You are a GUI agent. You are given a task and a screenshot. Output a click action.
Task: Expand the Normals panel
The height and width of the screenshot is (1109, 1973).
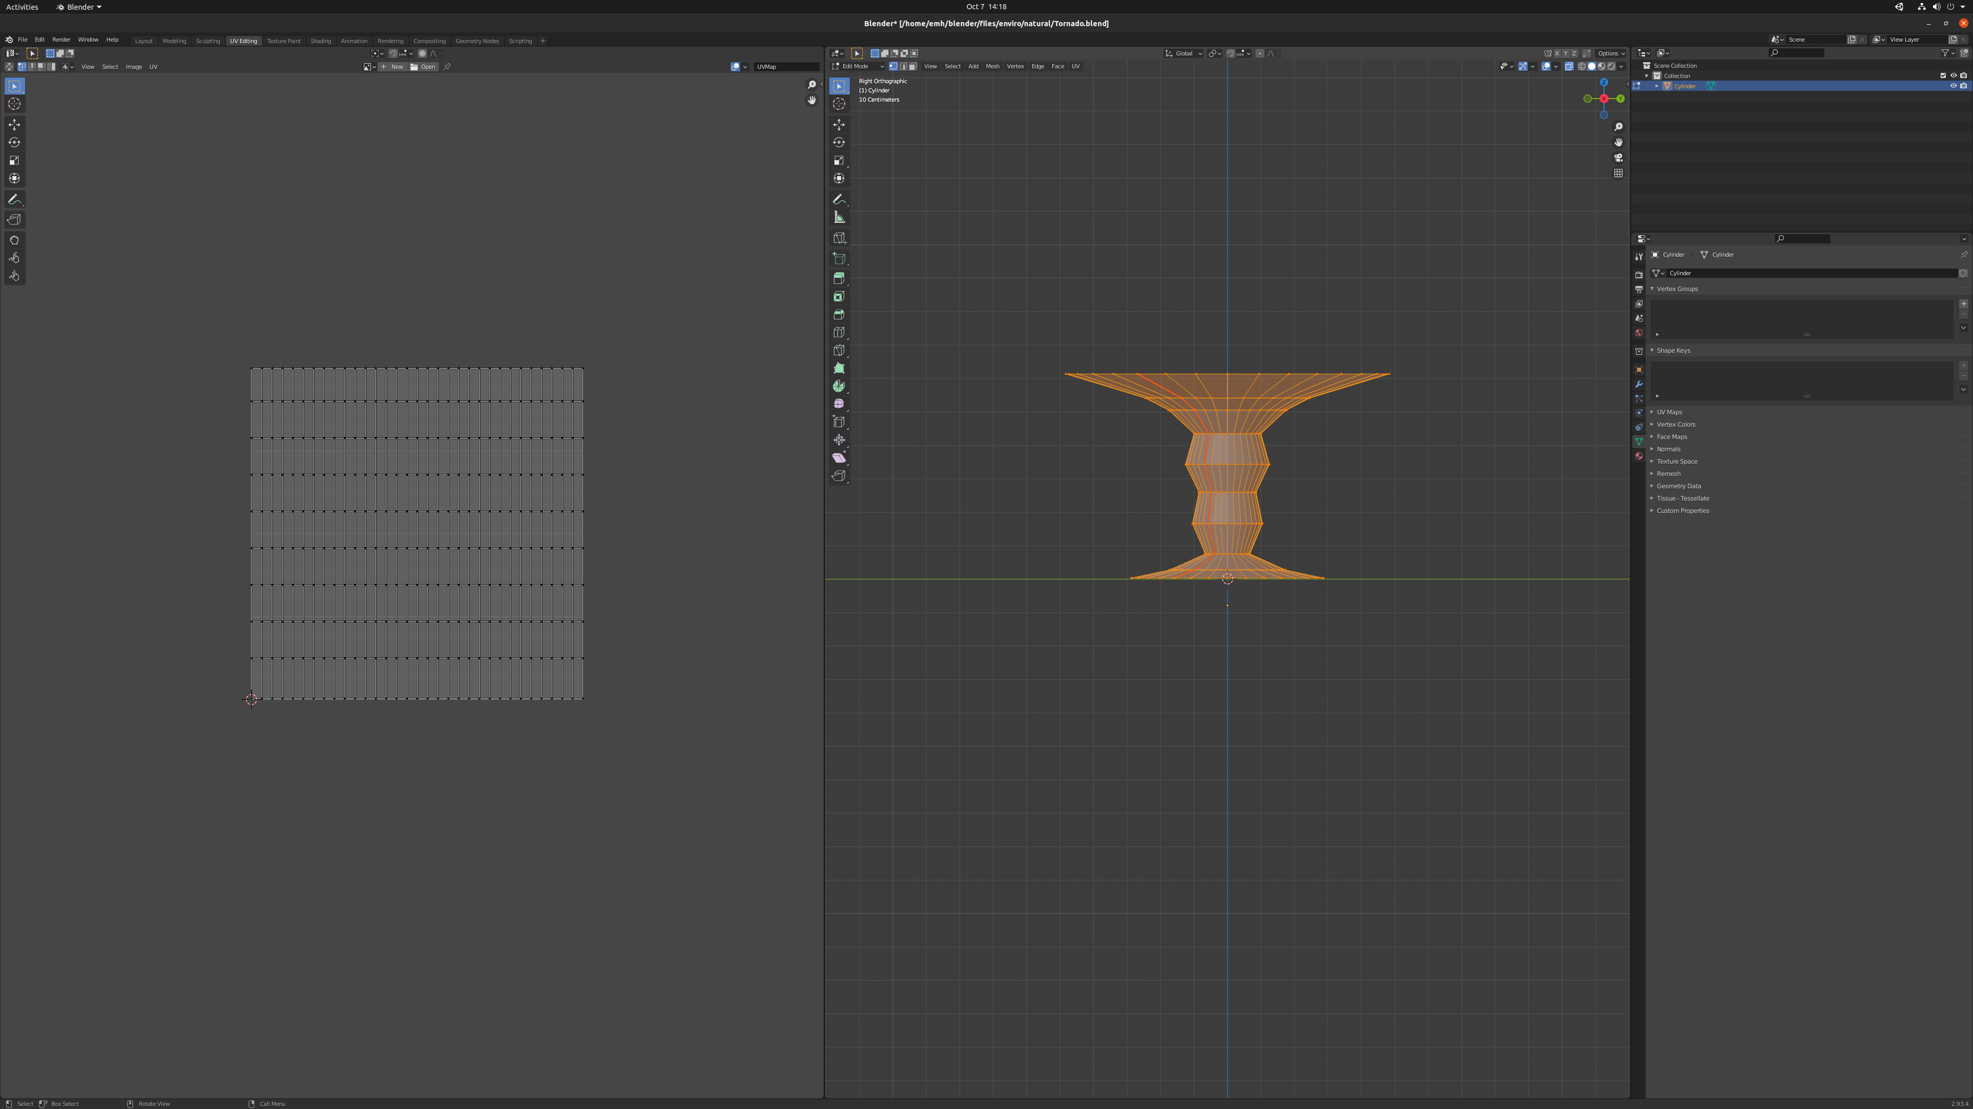[x=1668, y=449]
